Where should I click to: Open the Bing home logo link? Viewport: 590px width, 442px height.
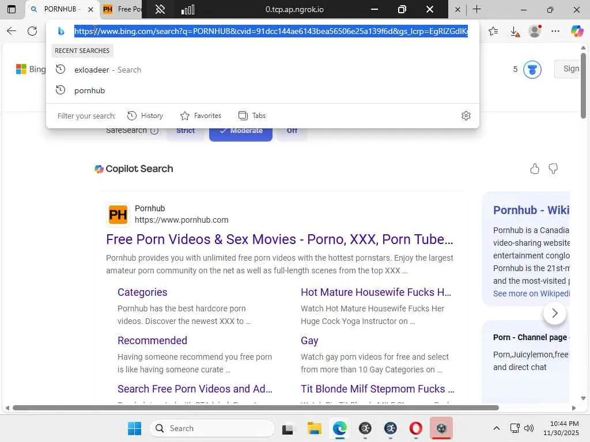click(31, 69)
